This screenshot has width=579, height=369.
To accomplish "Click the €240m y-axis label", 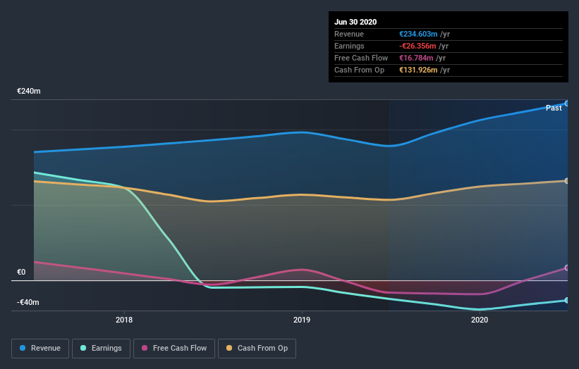I will tap(29, 91).
